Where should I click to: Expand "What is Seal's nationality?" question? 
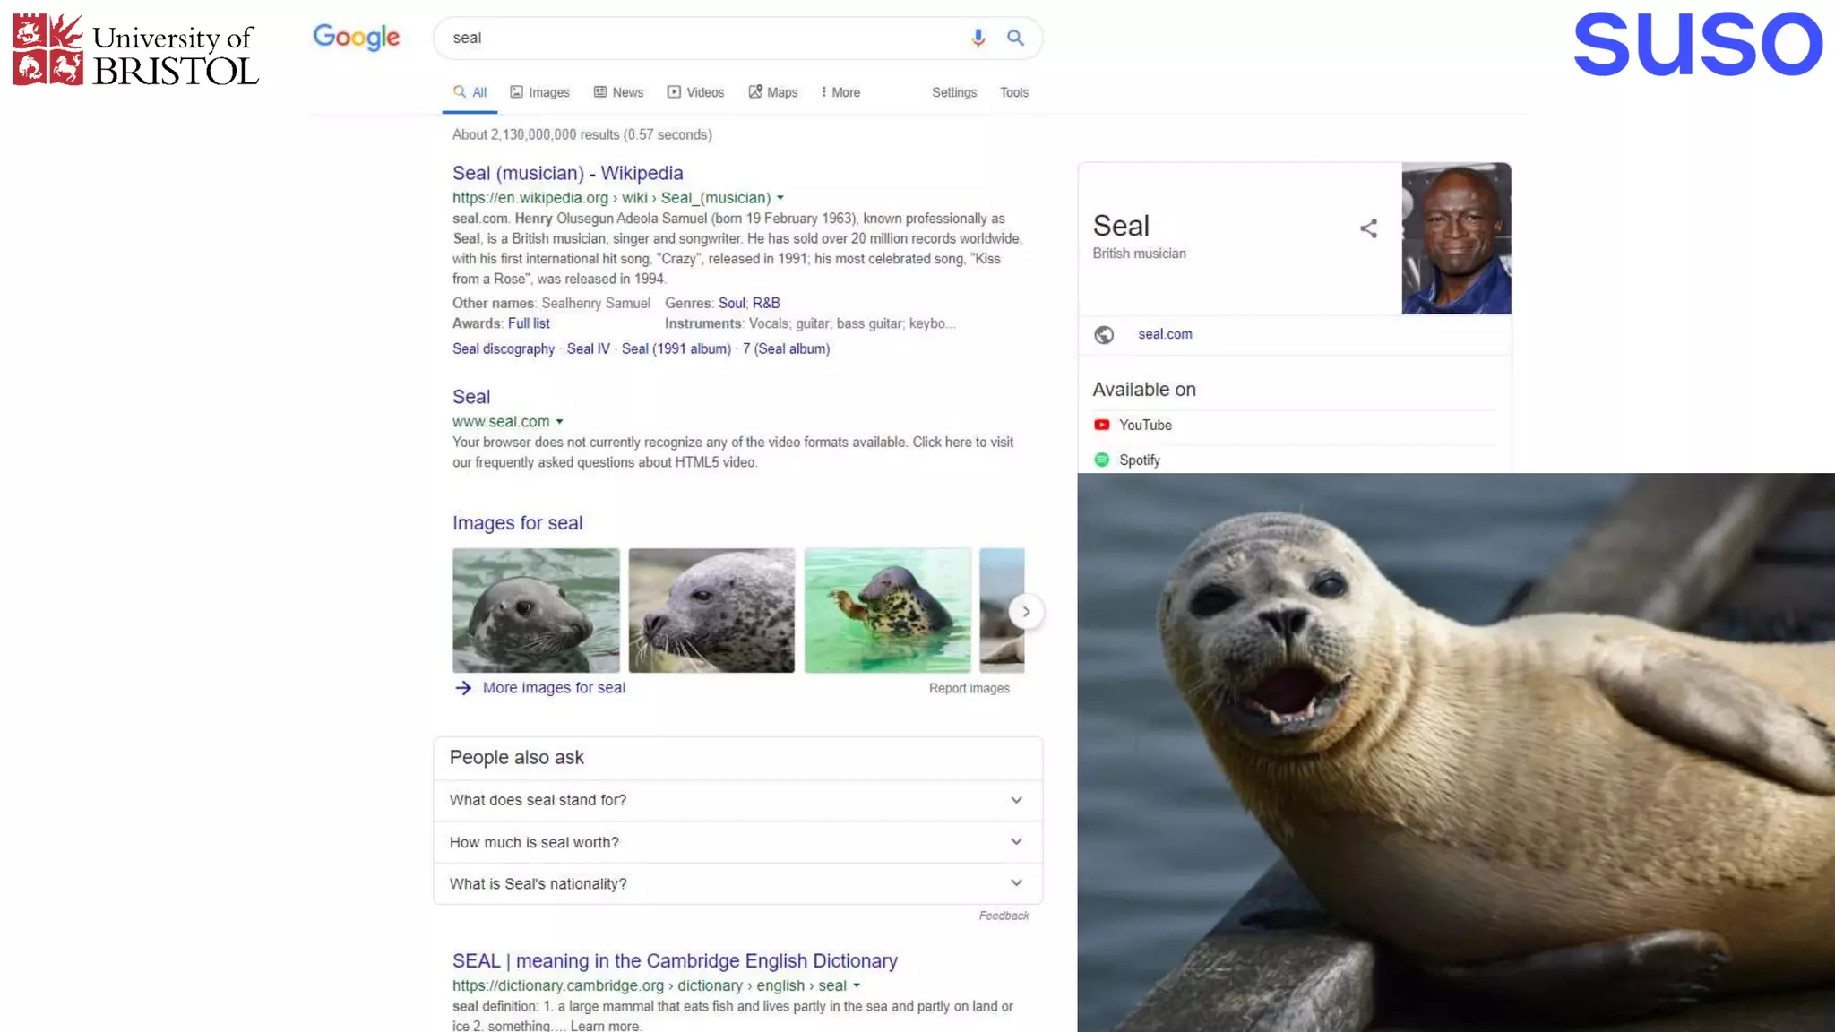(1016, 883)
